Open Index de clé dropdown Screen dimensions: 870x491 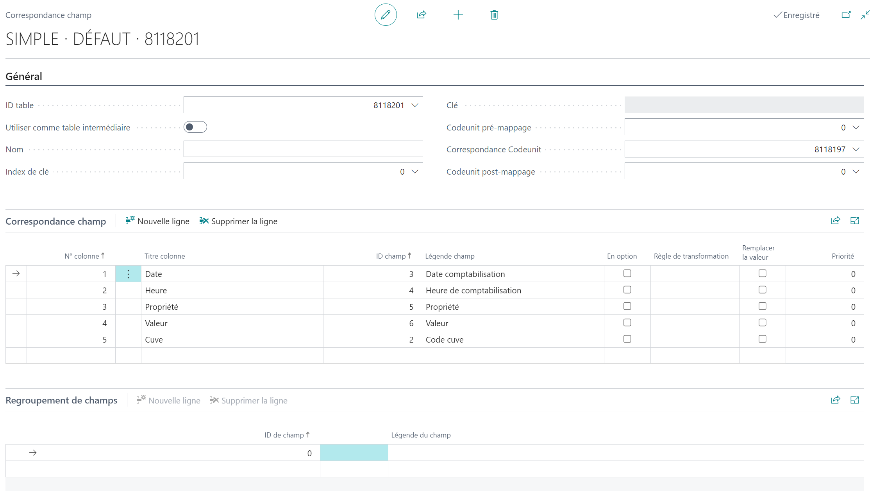coord(415,171)
